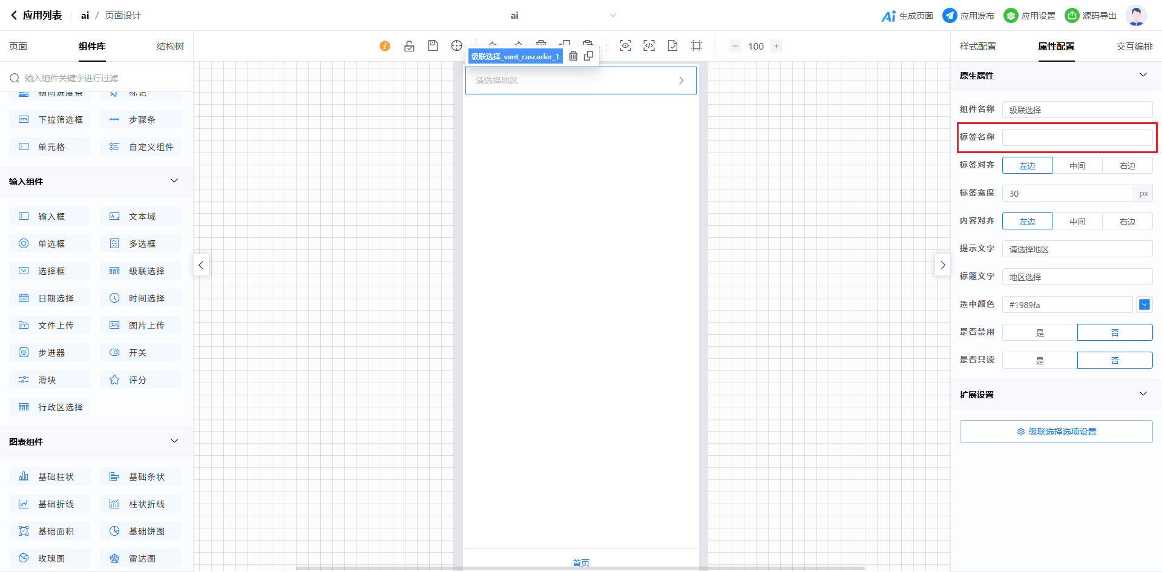Click the 级联选择选项设置 button

point(1056,432)
